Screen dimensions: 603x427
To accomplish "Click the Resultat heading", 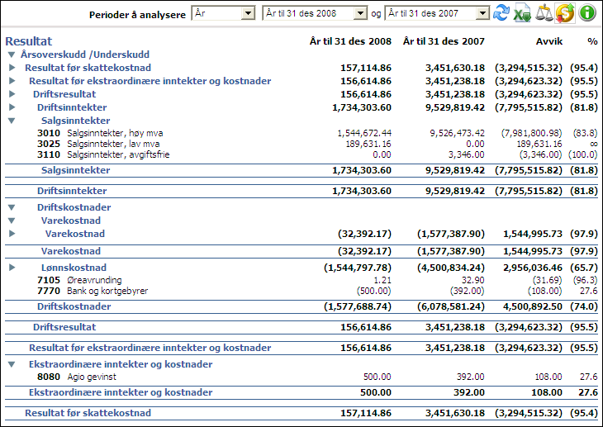I will point(29,41).
